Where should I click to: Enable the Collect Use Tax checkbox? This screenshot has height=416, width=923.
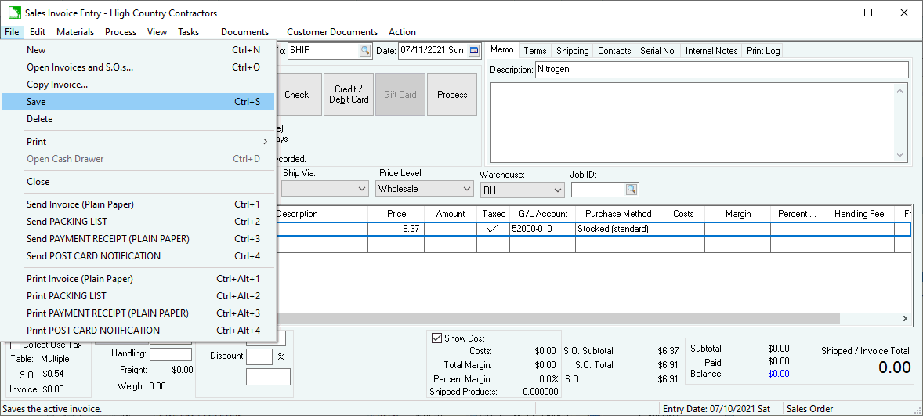(15, 345)
